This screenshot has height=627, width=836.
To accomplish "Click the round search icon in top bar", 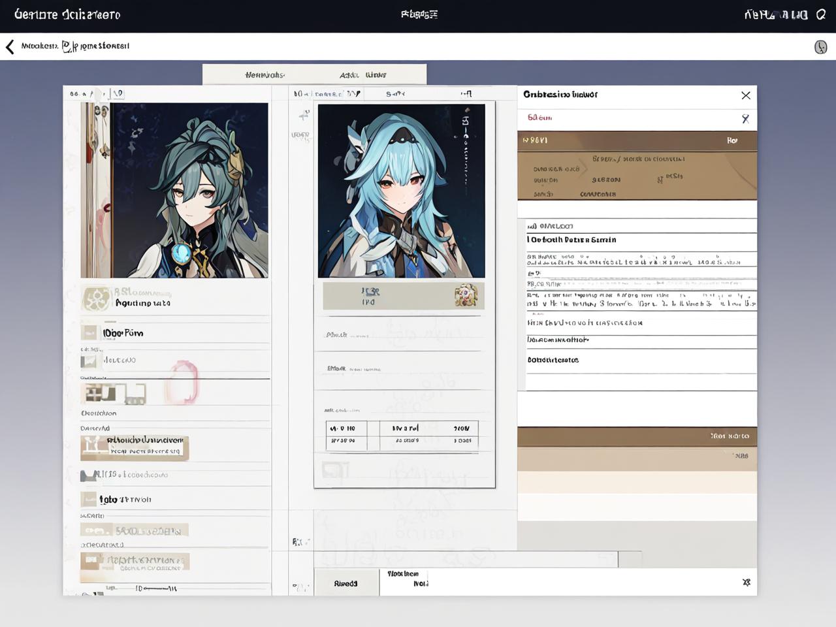I will tap(821, 14).
